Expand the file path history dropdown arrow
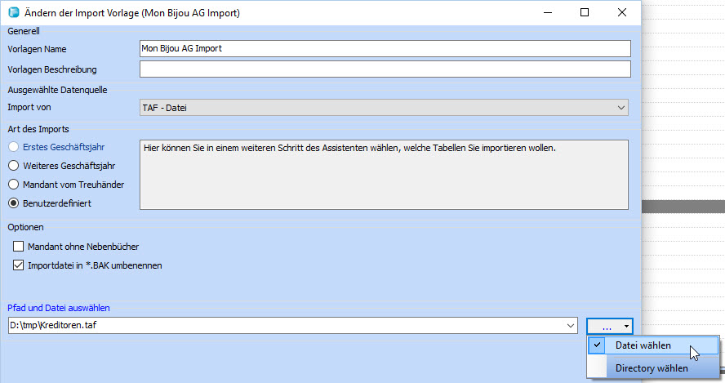Viewport: 725px width, 383px height. [570, 326]
